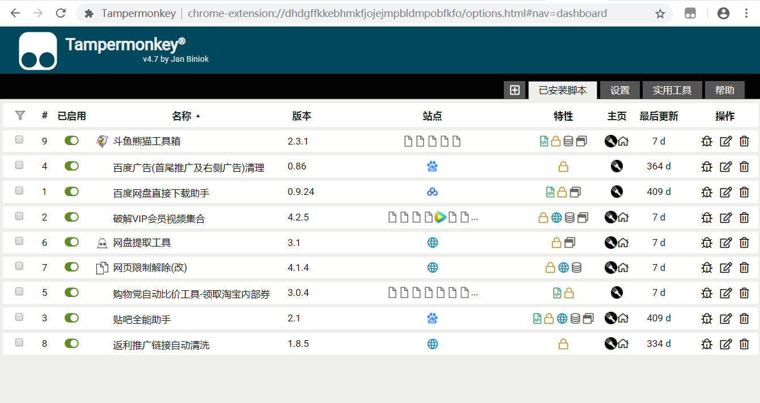The image size is (760, 403).
Task: Sort by 最后更新 column header
Action: pyautogui.click(x=659, y=116)
